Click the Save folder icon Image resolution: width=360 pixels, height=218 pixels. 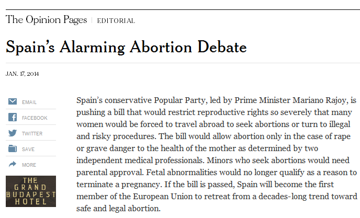click(13, 149)
